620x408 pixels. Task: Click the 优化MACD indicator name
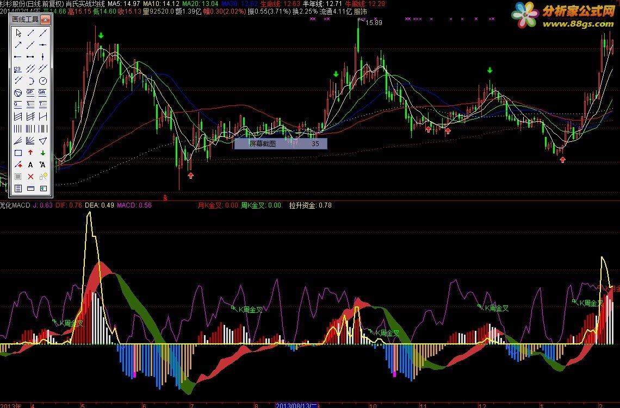15,205
